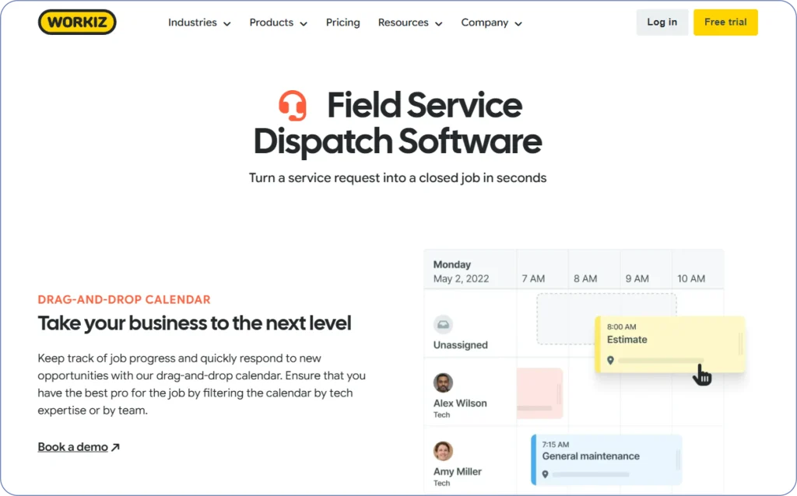Click Amy Miller's avatar photo
The width and height of the screenshot is (797, 496).
click(443, 451)
